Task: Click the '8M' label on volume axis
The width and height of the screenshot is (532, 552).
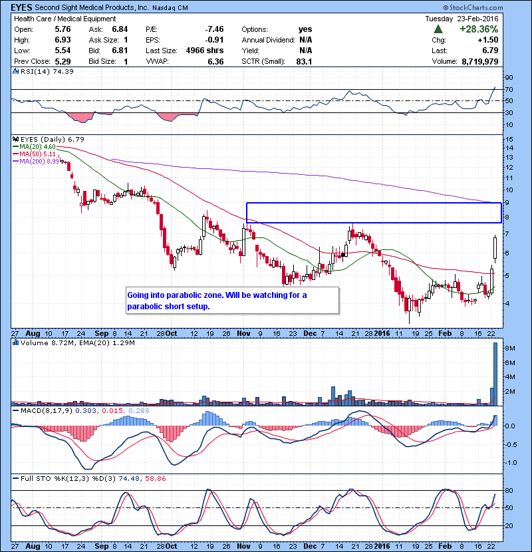Action: click(x=510, y=348)
